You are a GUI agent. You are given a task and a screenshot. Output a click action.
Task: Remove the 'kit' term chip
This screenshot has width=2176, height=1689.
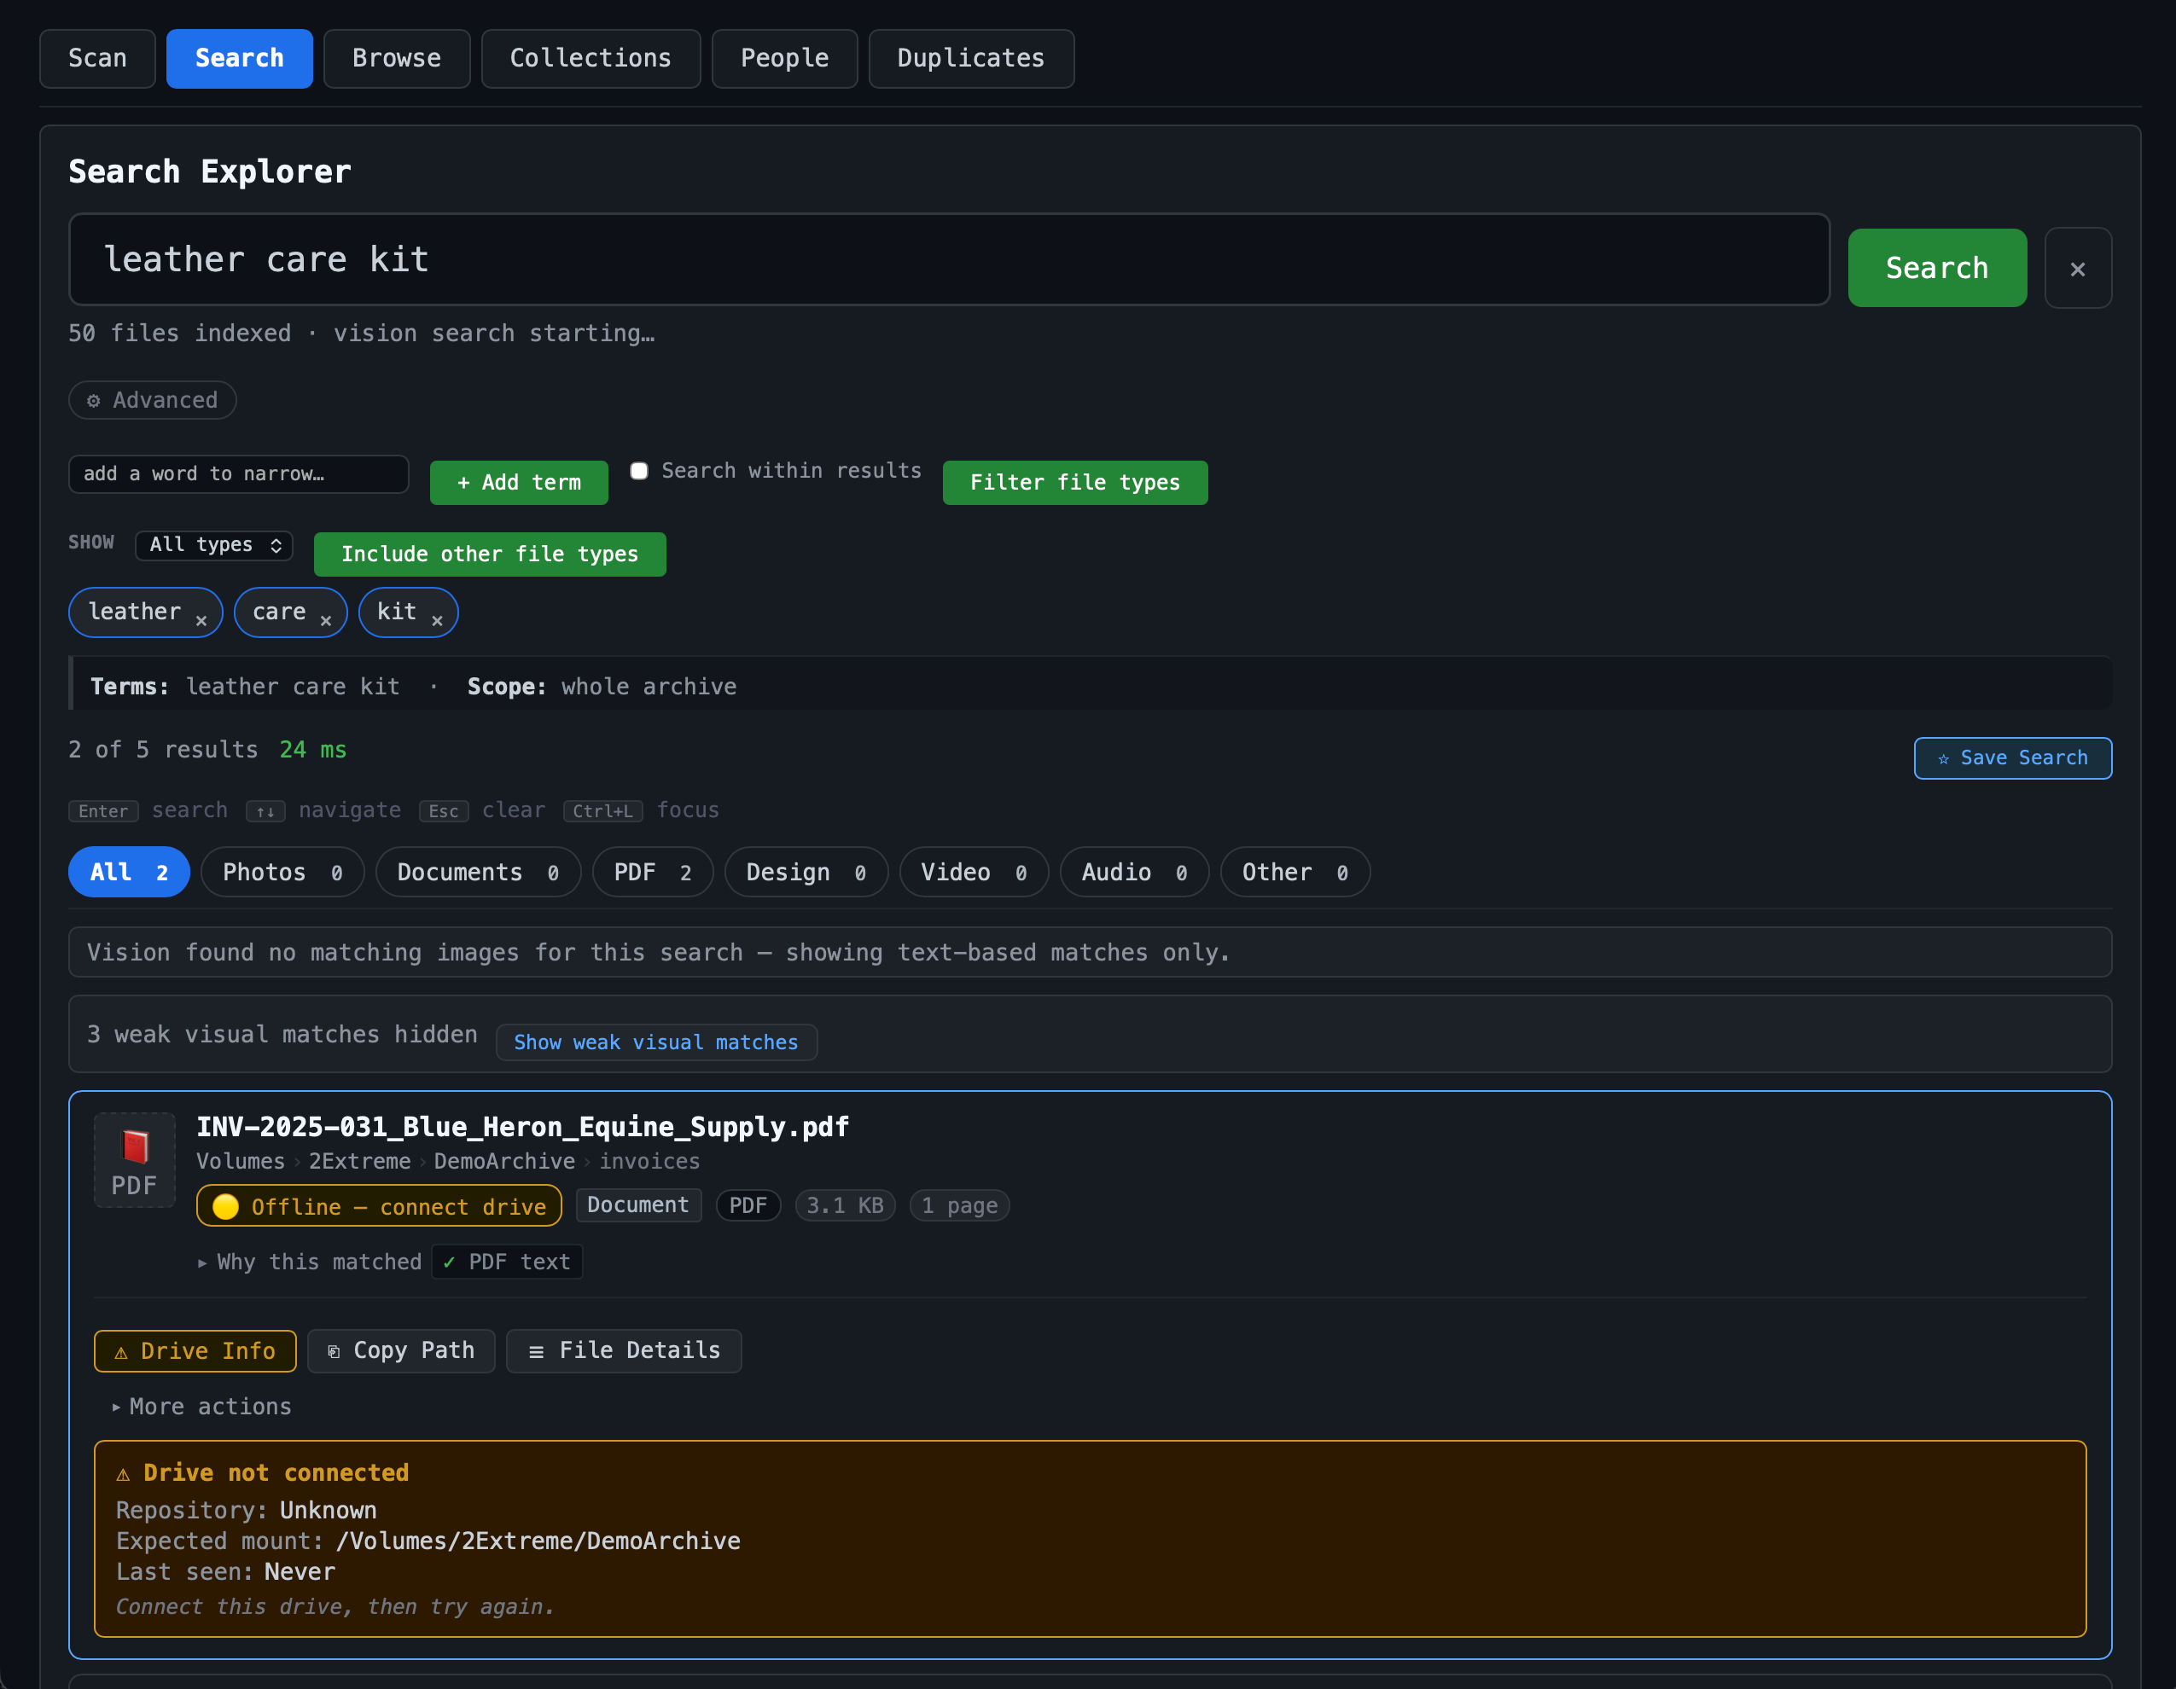[x=436, y=620]
